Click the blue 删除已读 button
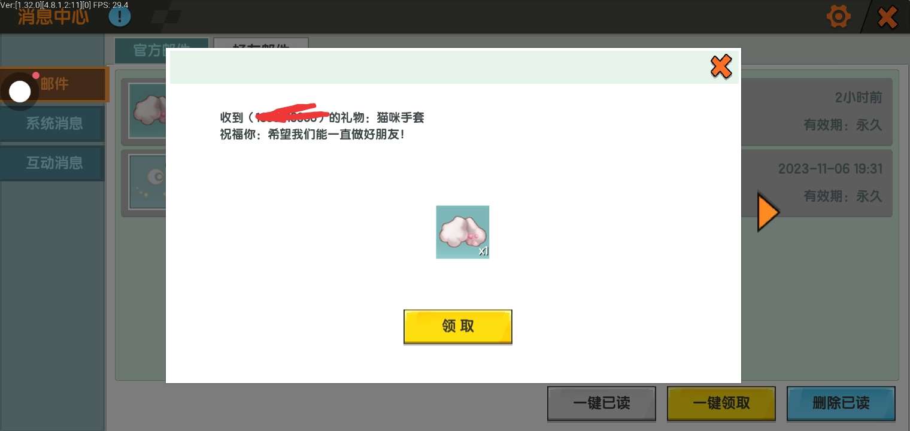Image resolution: width=910 pixels, height=431 pixels. [841, 403]
